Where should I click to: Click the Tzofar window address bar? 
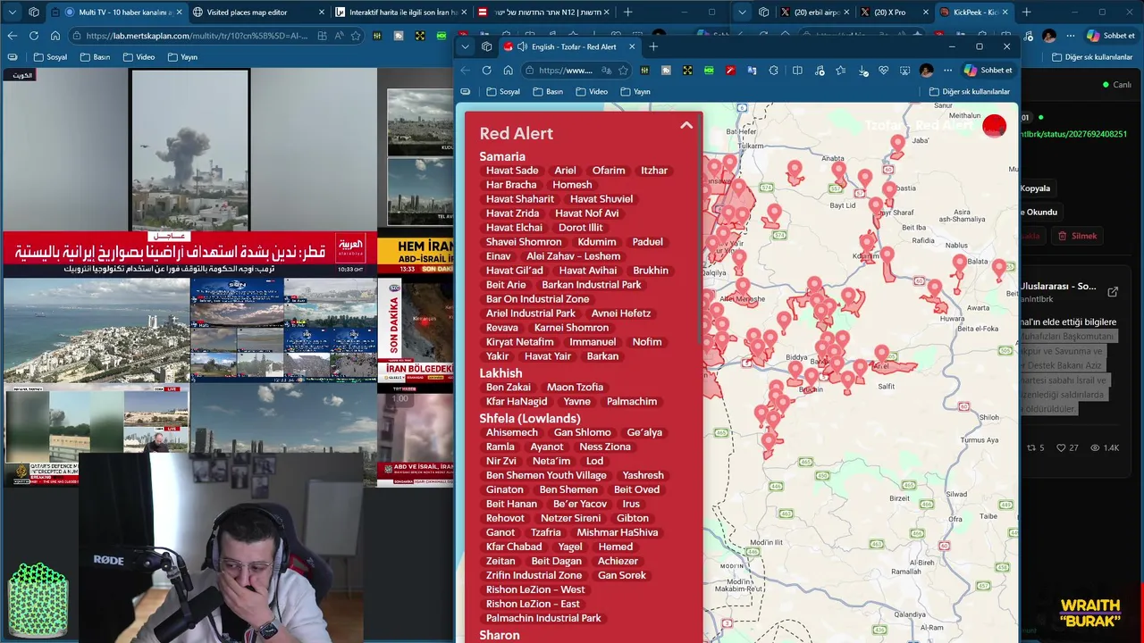[576, 71]
